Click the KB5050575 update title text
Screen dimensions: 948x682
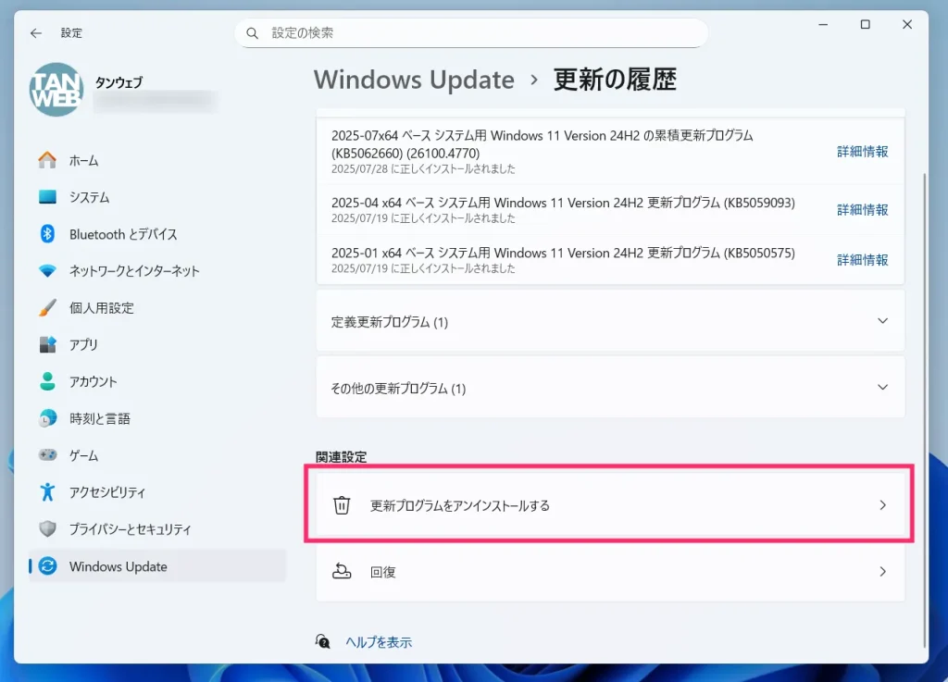pos(563,254)
